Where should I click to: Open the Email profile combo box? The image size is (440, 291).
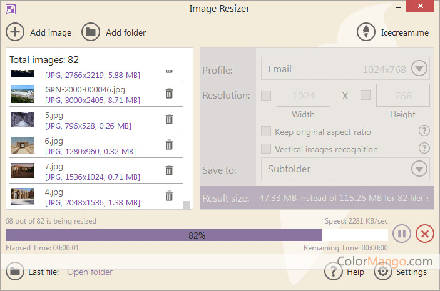pos(345,69)
